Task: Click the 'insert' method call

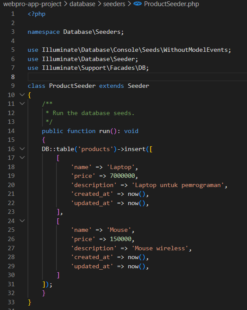Action: [x=135, y=149]
